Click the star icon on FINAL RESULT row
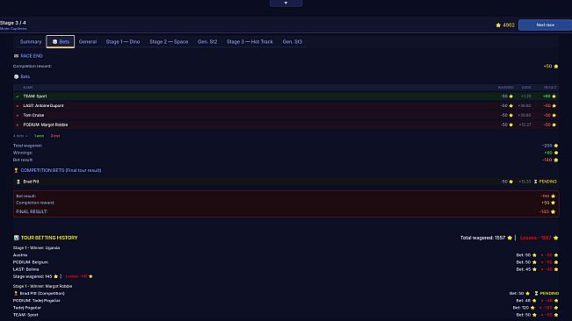This screenshot has width=572, height=321. (x=553, y=211)
